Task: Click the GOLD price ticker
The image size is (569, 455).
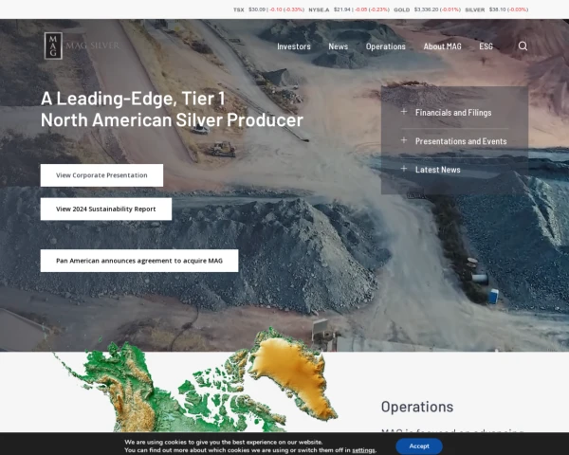Action: (x=427, y=9)
